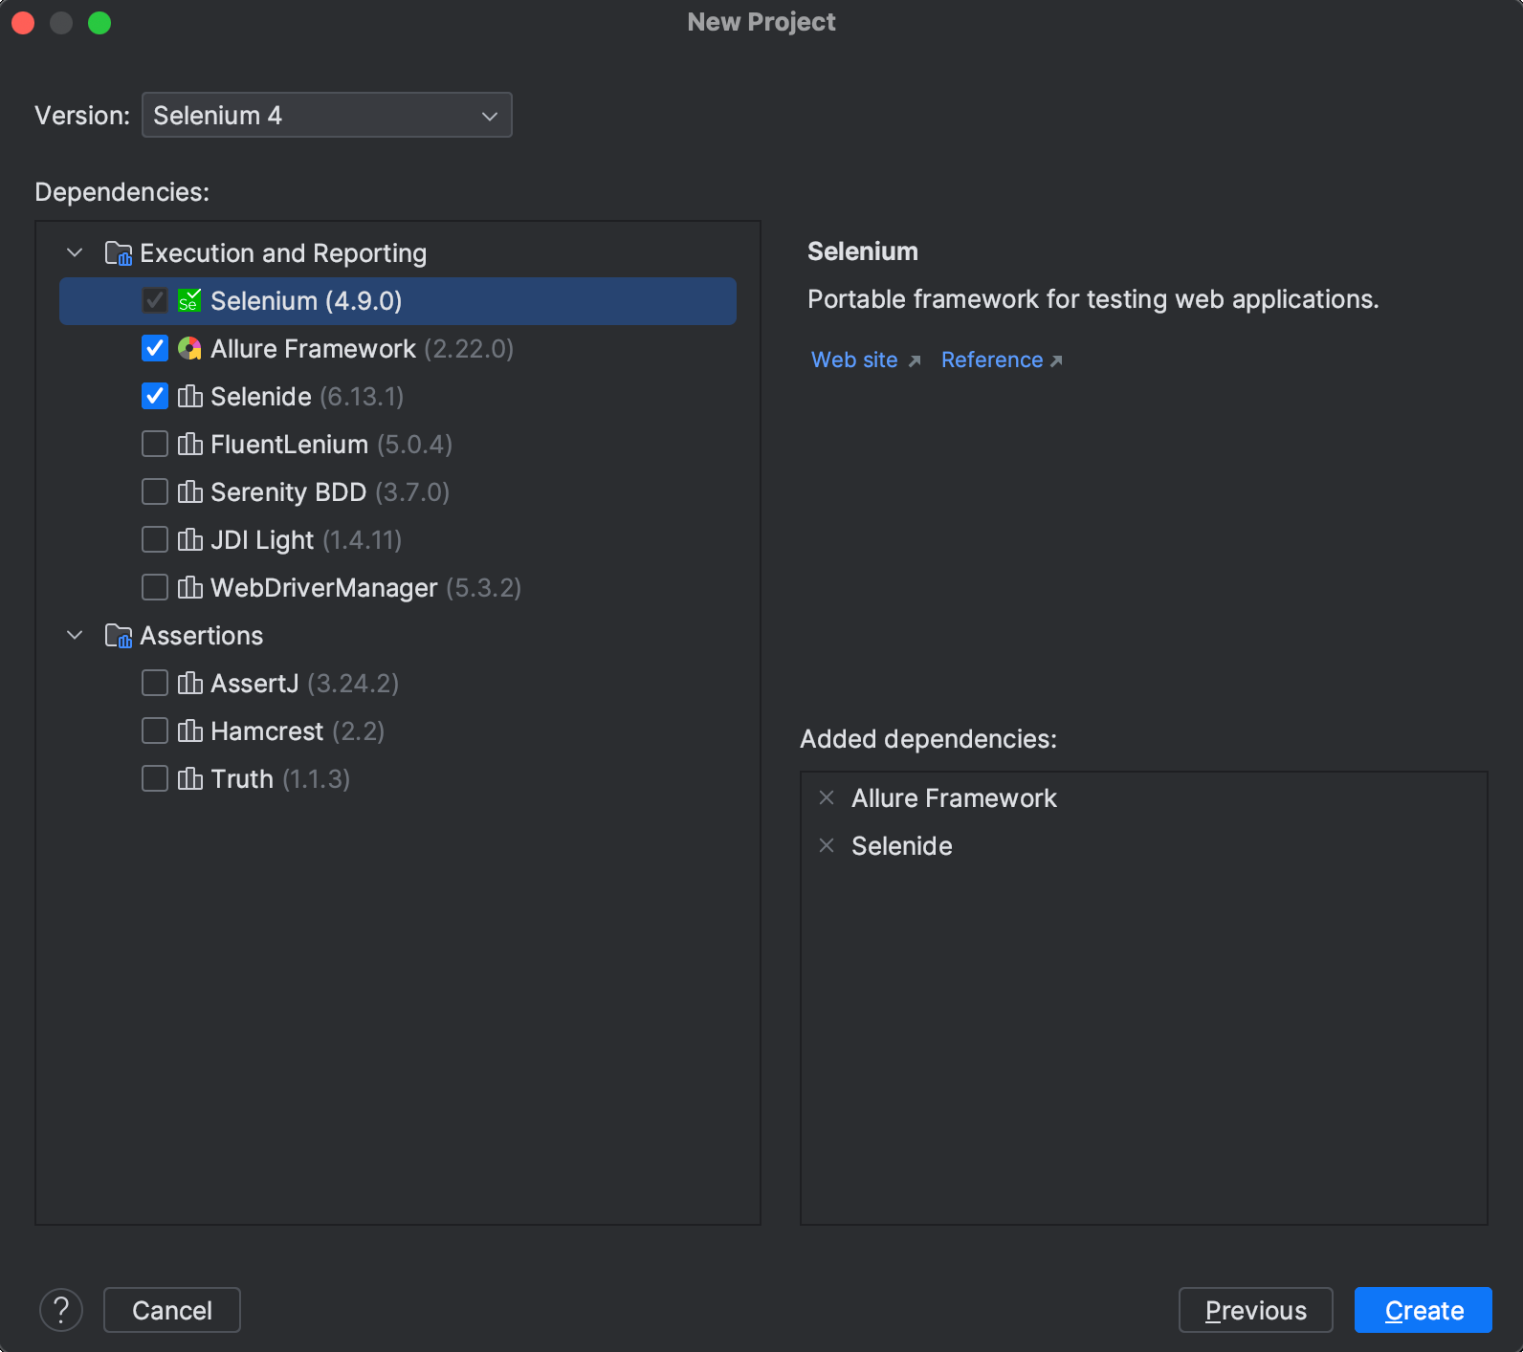Viewport: 1523px width, 1352px height.
Task: Remove Selenide from added dependencies
Action: pyautogui.click(x=828, y=846)
